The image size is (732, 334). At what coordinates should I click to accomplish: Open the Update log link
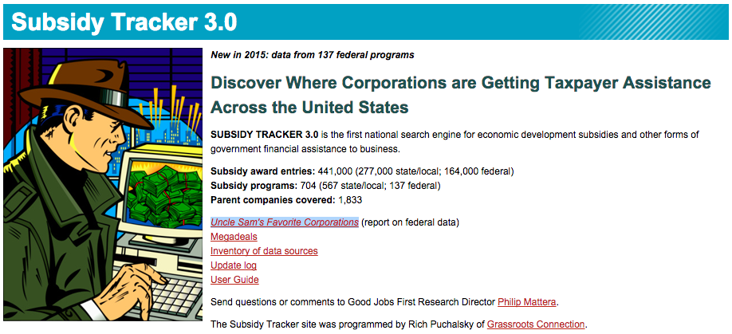[234, 265]
